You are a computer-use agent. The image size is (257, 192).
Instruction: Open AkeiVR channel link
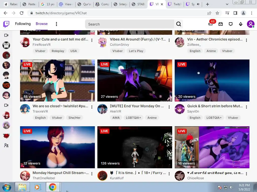pyautogui.click(x=115, y=111)
